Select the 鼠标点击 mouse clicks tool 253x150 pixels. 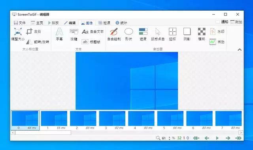(158, 34)
